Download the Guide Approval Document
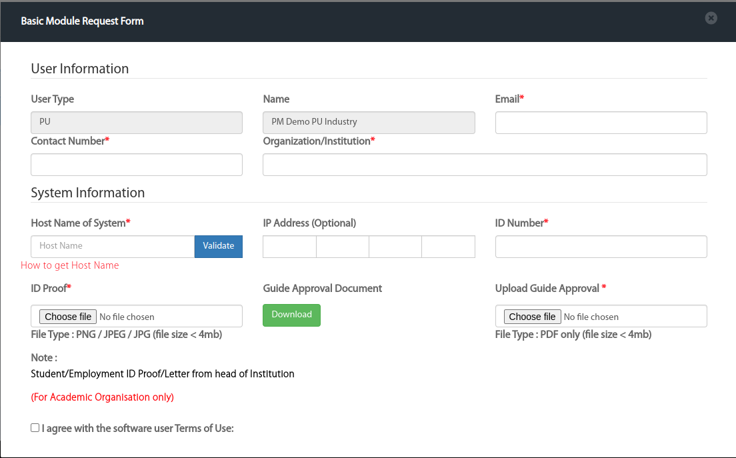Viewport: 736px width, 458px height. tap(291, 315)
